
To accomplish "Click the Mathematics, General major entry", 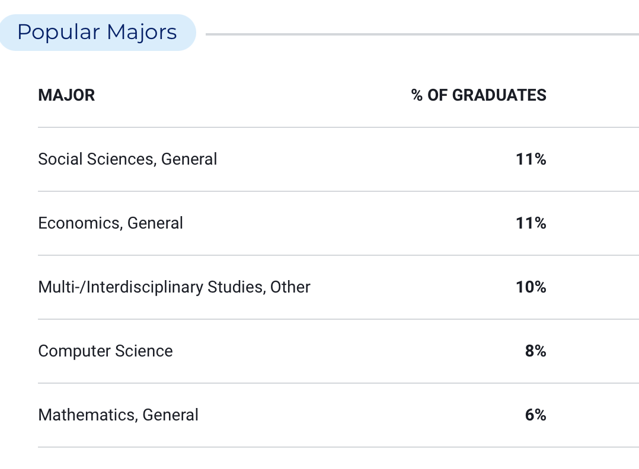I will (118, 415).
